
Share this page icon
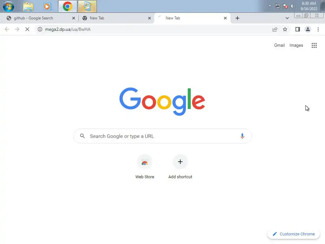pyautogui.click(x=275, y=29)
